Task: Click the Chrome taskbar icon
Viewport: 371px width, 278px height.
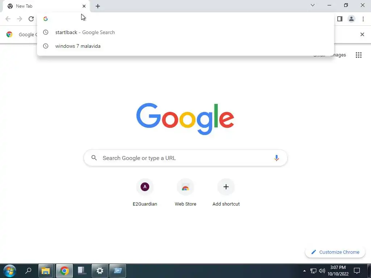Action: coord(64,271)
